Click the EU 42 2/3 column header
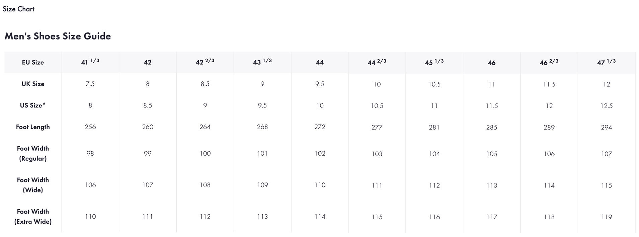639x237 pixels. 205,62
